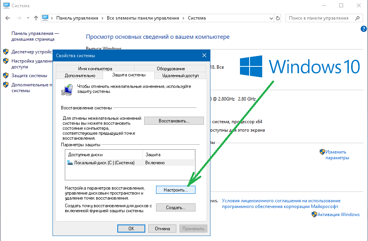Click 'Система' breadcrumb segment

coord(197,18)
